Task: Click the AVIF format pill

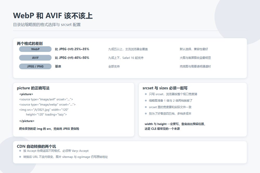Action: [35, 58]
